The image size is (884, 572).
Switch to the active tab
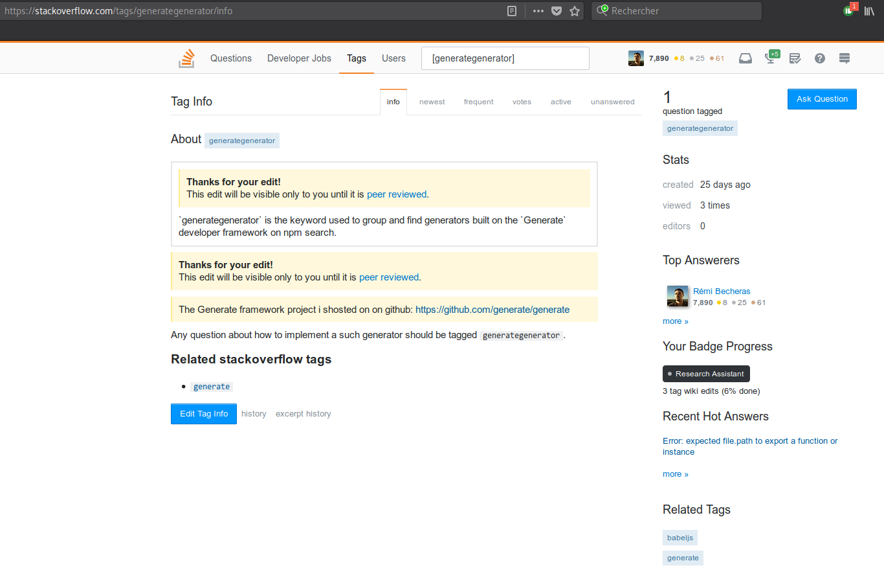(561, 102)
